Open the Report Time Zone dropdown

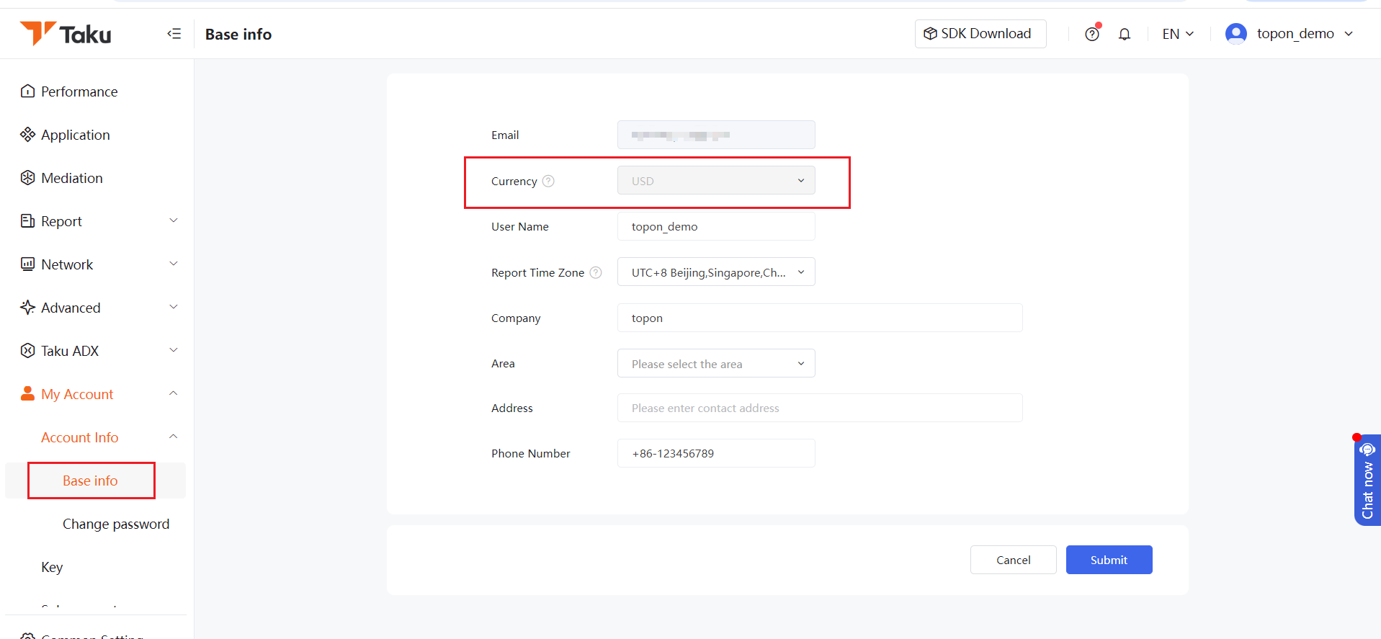[716, 272]
